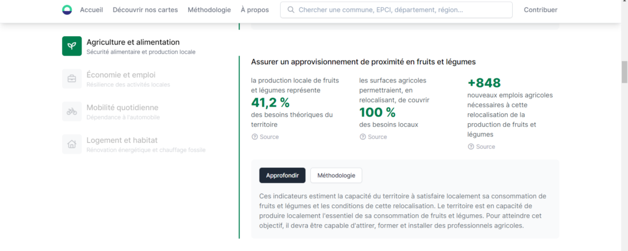Click the page vertical scrollbar thumb
The width and height of the screenshot is (628, 251).
point(624,72)
